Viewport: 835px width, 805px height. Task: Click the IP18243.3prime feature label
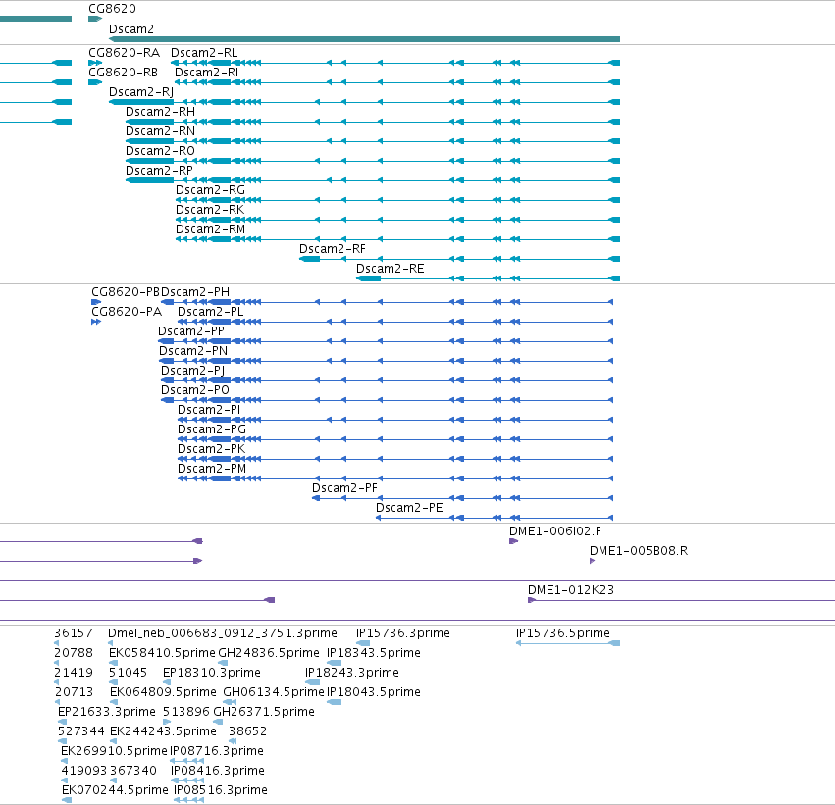pyautogui.click(x=352, y=673)
